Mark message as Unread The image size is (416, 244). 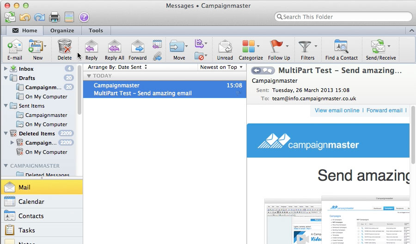[x=225, y=49]
